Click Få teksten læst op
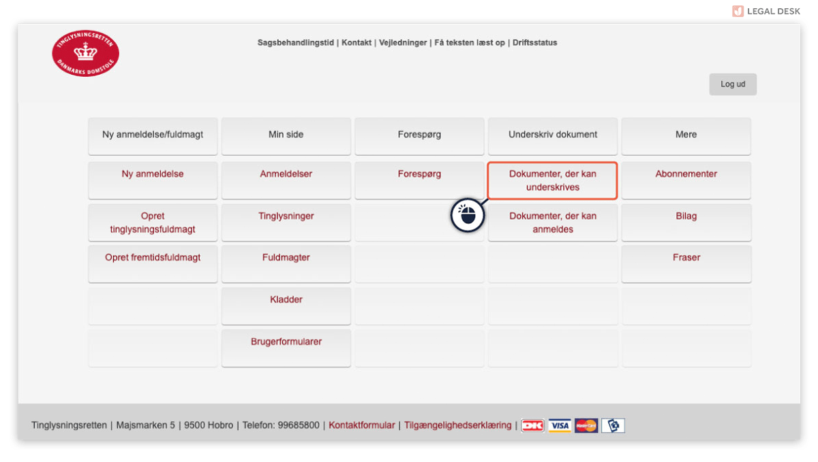Image resolution: width=818 pixels, height=462 pixels. (470, 43)
